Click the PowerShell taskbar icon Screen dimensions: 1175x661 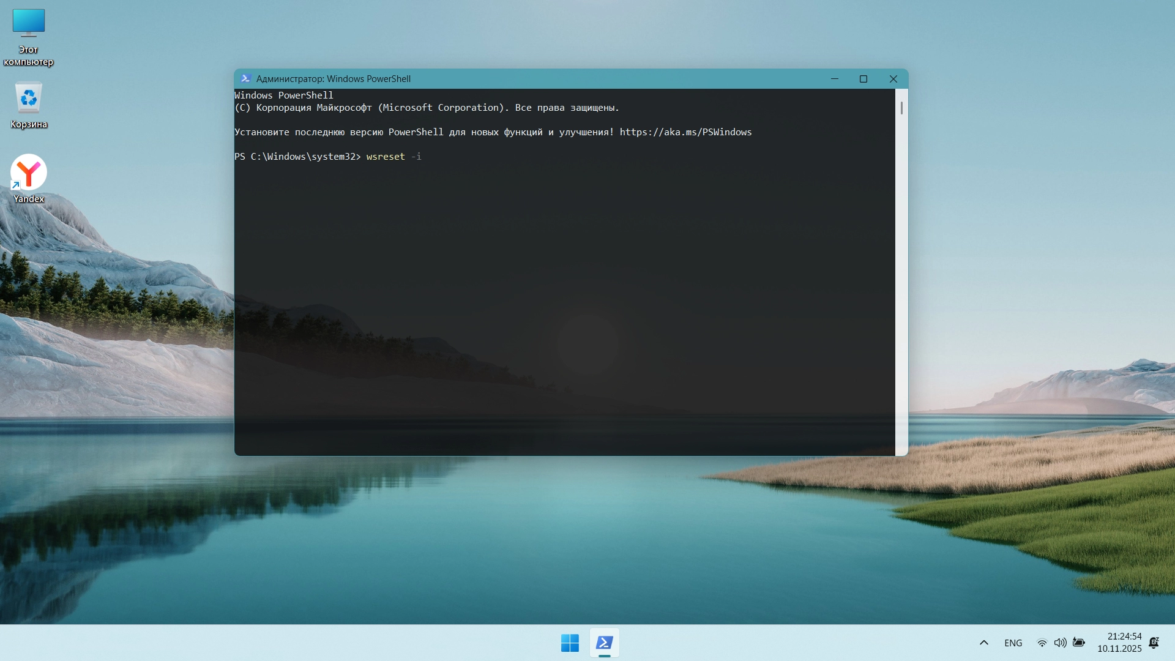pyautogui.click(x=604, y=643)
